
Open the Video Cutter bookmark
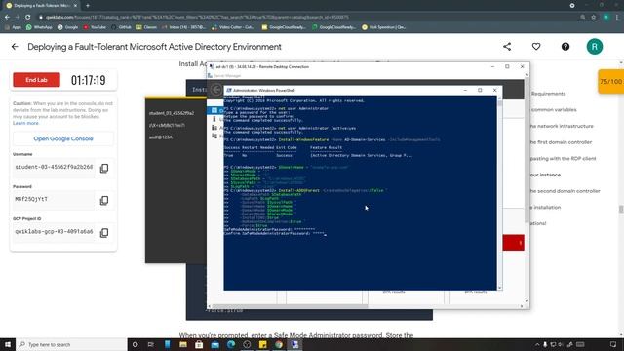[233, 27]
